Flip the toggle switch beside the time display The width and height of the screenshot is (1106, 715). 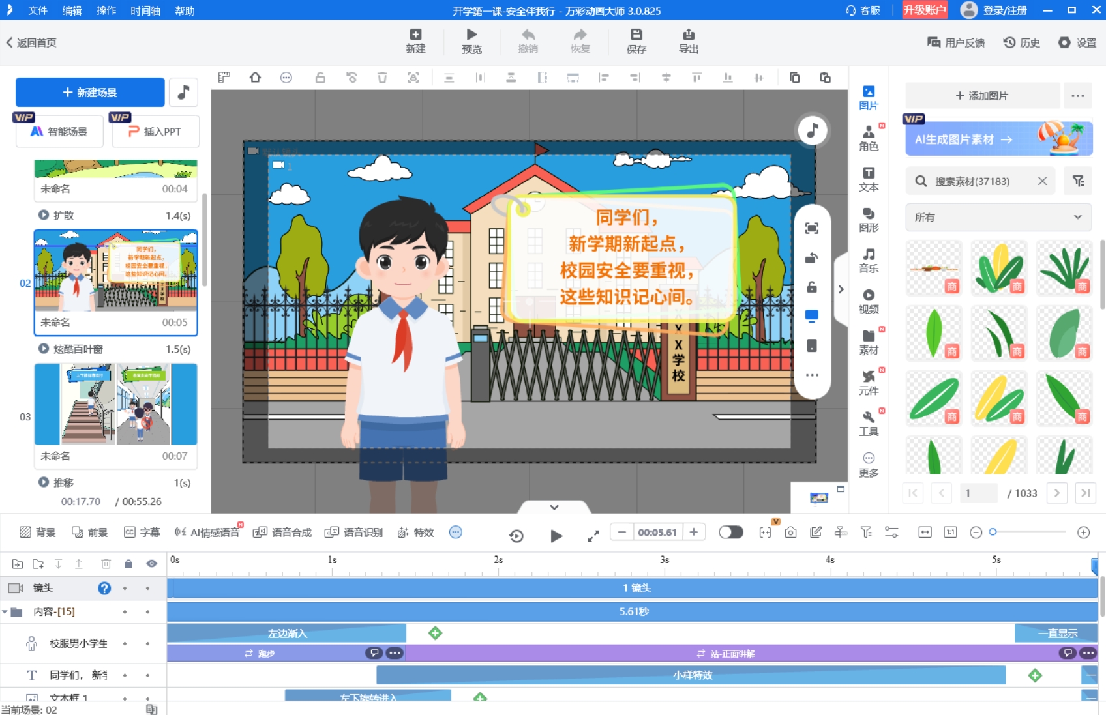[x=731, y=532]
